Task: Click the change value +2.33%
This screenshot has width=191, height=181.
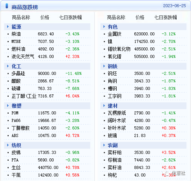Action: coord(72,56)
